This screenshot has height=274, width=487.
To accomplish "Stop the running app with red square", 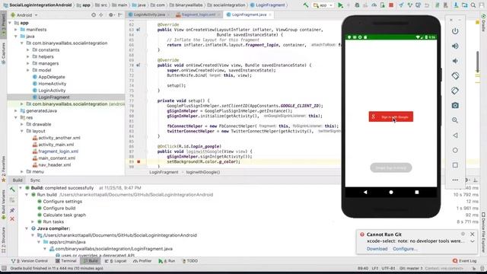I will [x=391, y=5].
